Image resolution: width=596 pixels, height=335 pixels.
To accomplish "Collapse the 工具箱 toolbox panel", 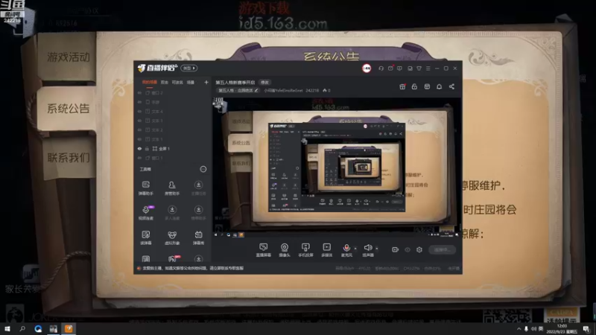I will coord(203,169).
